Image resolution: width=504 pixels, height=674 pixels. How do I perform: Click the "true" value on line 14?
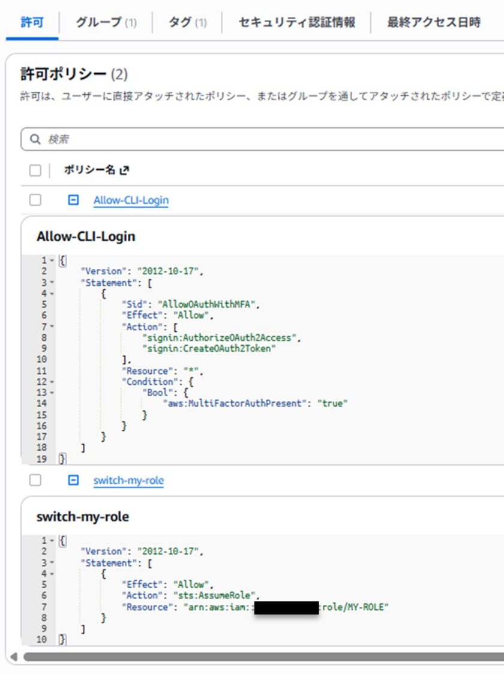(332, 404)
